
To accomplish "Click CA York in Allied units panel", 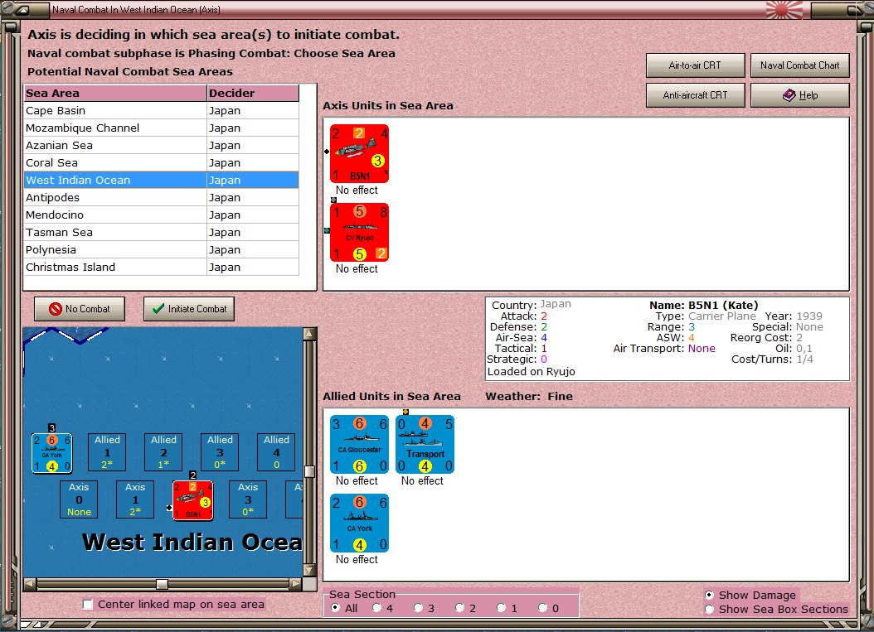I will coord(360,523).
